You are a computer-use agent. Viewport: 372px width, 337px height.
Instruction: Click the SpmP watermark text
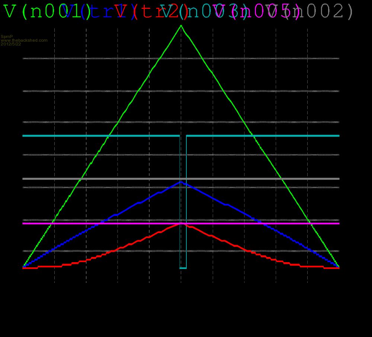click(x=7, y=36)
